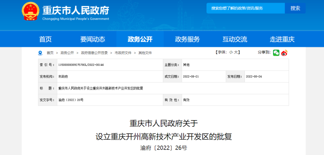Focus the policy search input field
Viewport: 324px width, 155px height.
click(246, 8)
